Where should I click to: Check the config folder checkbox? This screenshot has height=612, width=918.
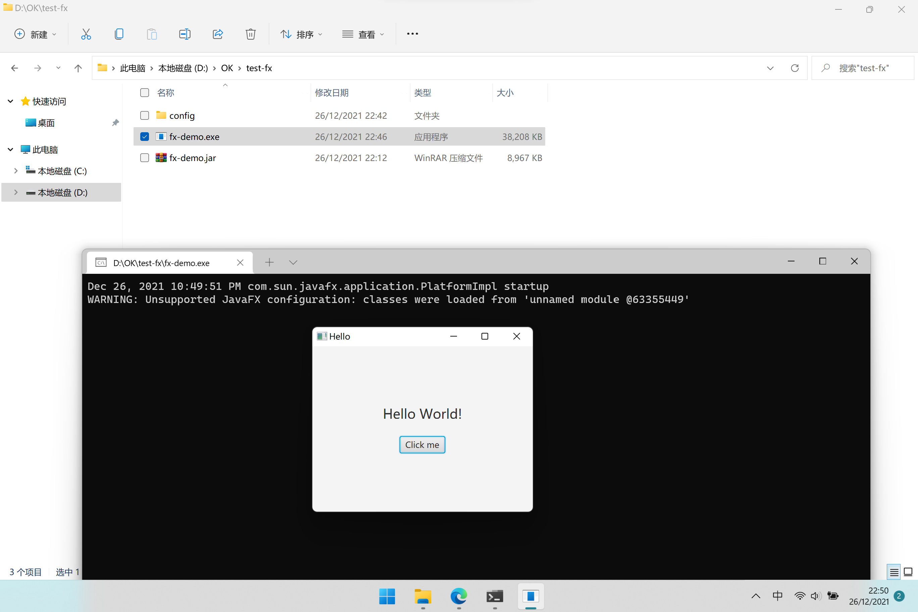click(x=144, y=115)
